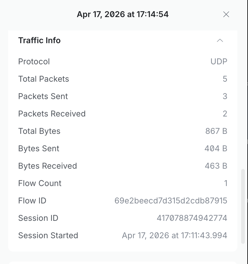Click the Total Bytes 867 B value
248x264 pixels.
216,131
